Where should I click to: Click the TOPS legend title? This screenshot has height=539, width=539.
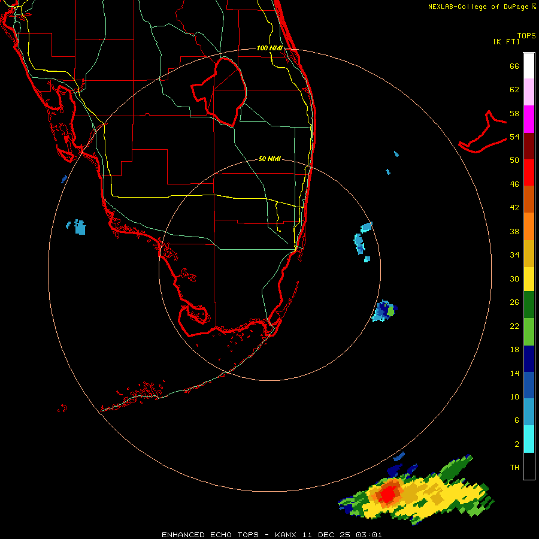point(526,35)
